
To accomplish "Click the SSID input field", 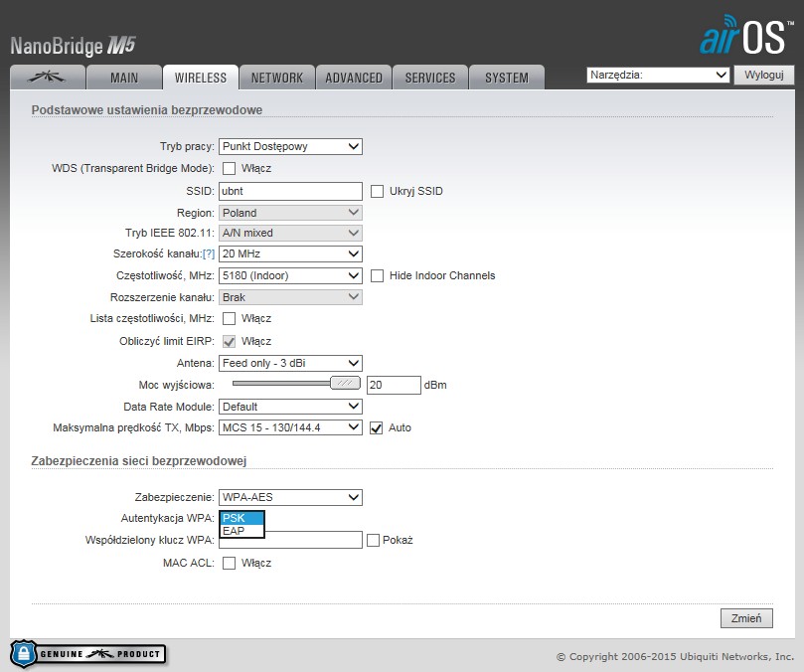I will (290, 191).
